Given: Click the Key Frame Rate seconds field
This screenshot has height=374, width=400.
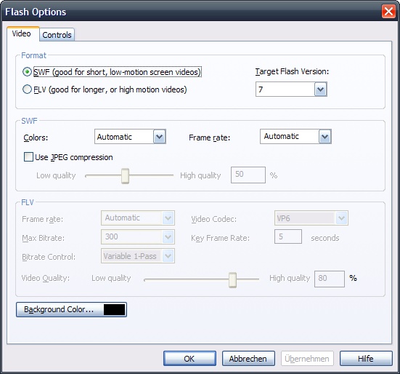Looking at the screenshot, I should point(288,236).
